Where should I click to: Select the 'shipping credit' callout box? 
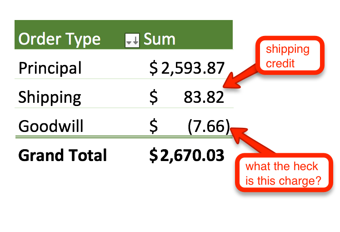[x=287, y=56]
